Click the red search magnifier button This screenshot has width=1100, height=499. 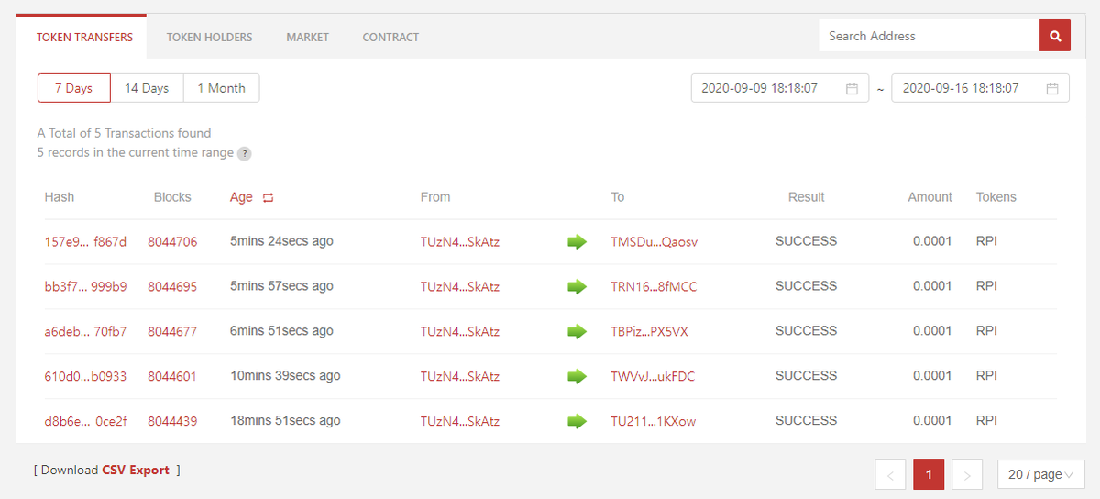[x=1054, y=36]
